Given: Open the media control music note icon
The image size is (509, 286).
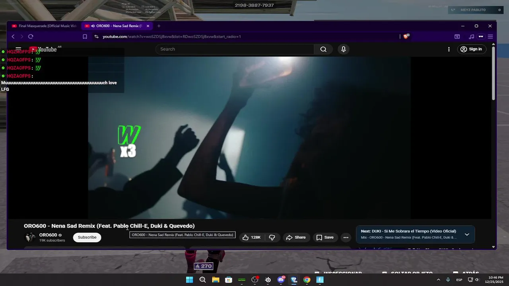Looking at the screenshot, I should [472, 37].
